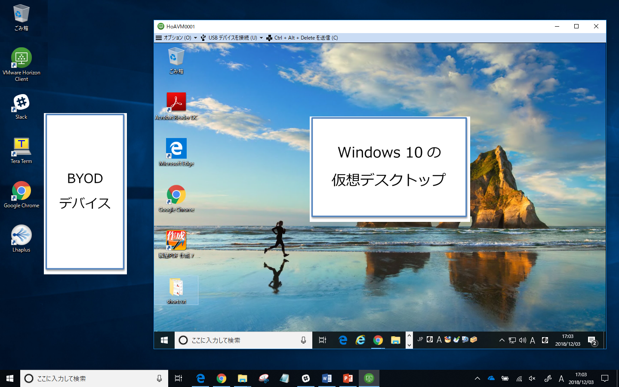The image size is (619, 387).
Task: Expand the USB デバイスを接続 (U) dropdown
Action: tap(232, 38)
